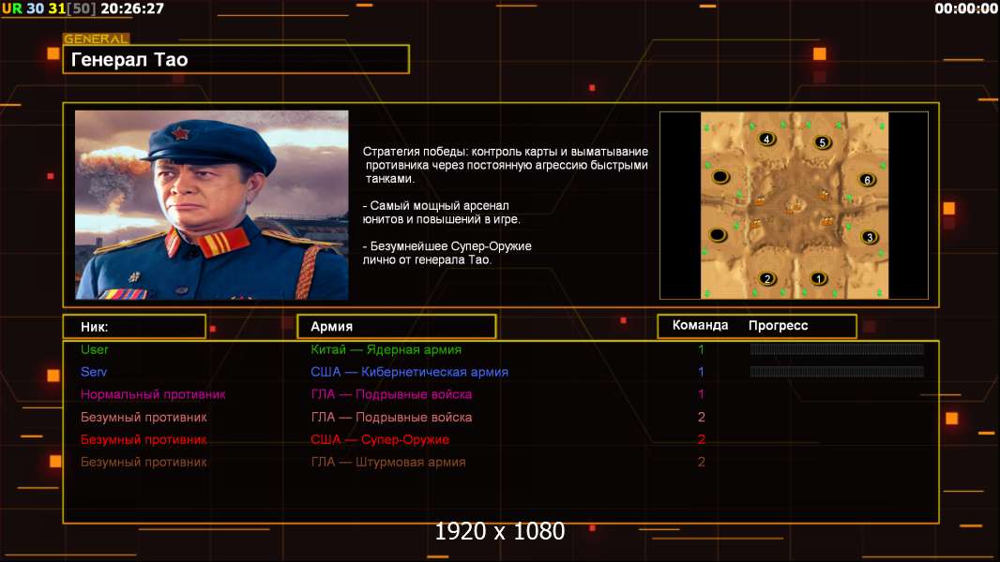Click the desert map preview
Image resolution: width=1000 pixels, height=562 pixels.
point(794,205)
